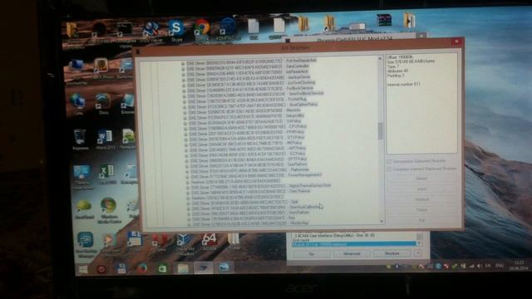Open the Recycle Bin desktop icon

coord(80,139)
